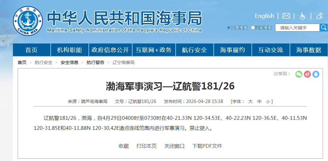The image size is (328, 161).
Task: Open the mail envelope icon
Action: pos(286,16)
